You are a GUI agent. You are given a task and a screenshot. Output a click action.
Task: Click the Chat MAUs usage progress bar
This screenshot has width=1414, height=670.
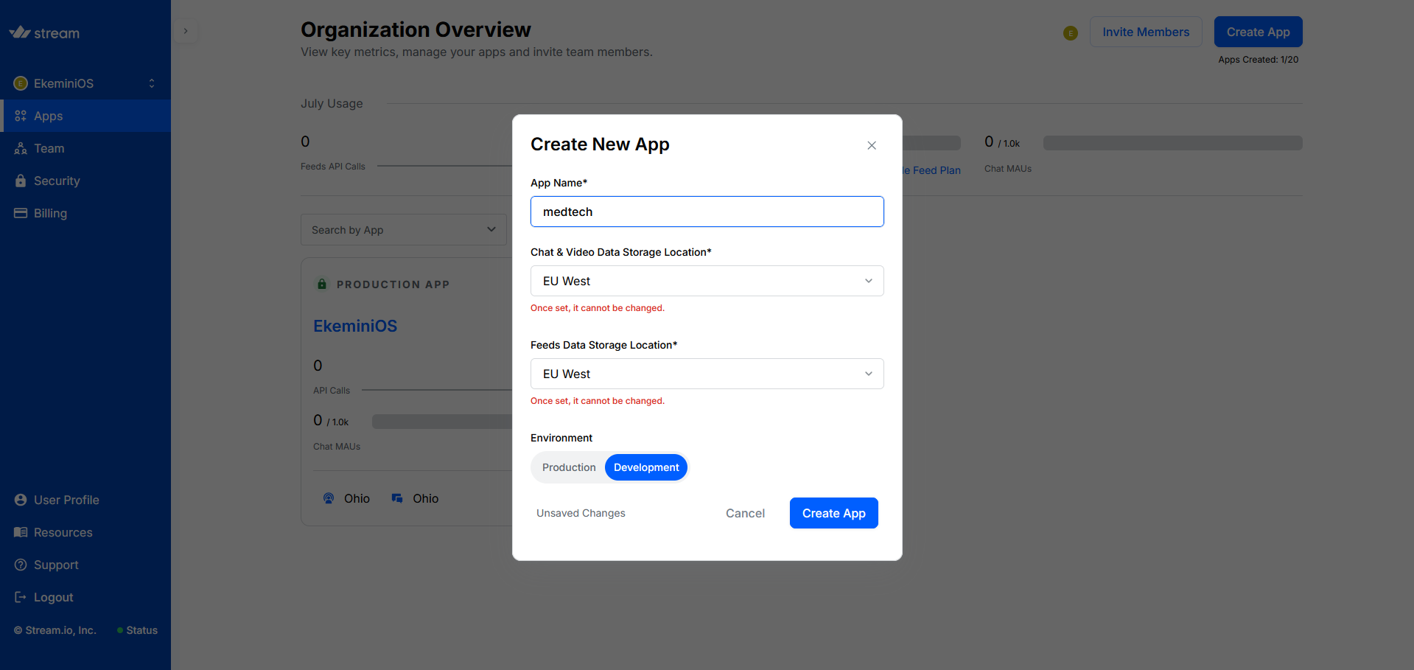1172,143
